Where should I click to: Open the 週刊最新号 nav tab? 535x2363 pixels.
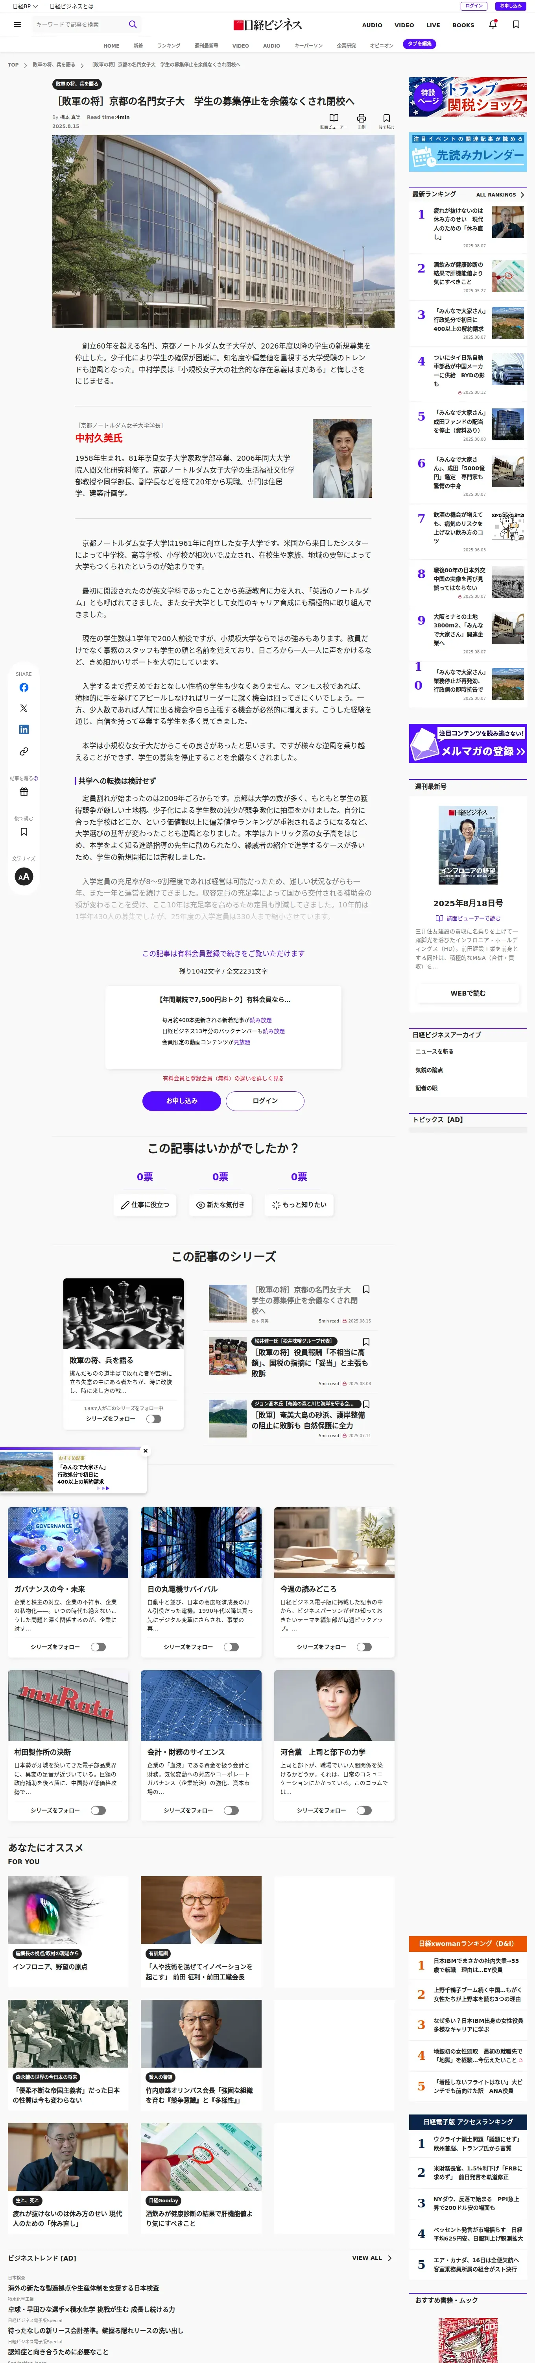(x=206, y=45)
